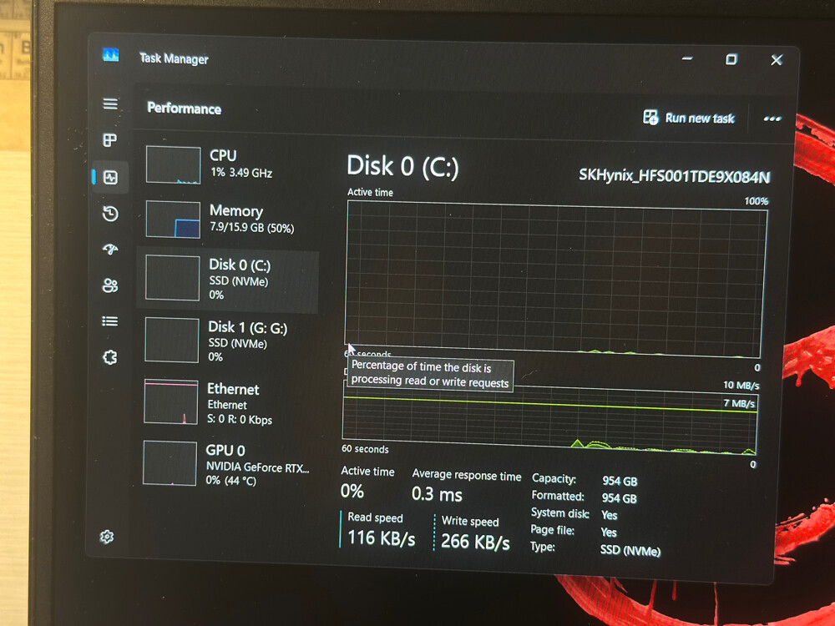Screen dimensions: 835x626
Task: Click the Write speed 266 KB/s value
Action: pyautogui.click(x=475, y=542)
